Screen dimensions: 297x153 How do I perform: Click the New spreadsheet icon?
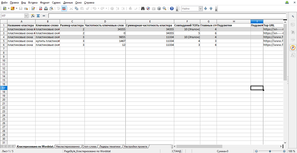coord(5,9)
